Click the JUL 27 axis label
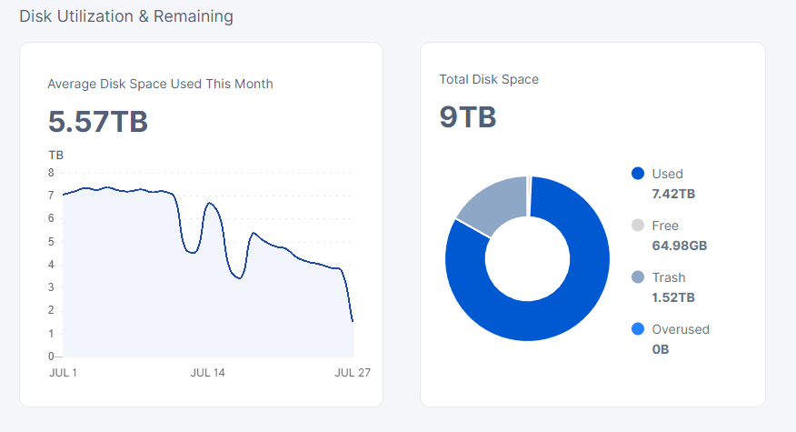Image resolution: width=796 pixels, height=432 pixels. [353, 372]
